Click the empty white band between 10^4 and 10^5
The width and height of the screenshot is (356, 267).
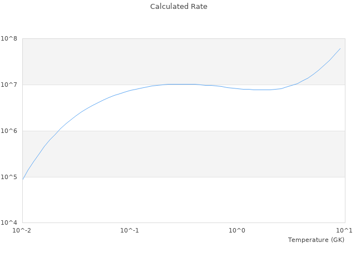[x=184, y=200]
